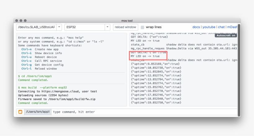The height and width of the screenshot is (136, 254).
Task: Toggle the Autoscroll: on badge
Action: pos(226,35)
